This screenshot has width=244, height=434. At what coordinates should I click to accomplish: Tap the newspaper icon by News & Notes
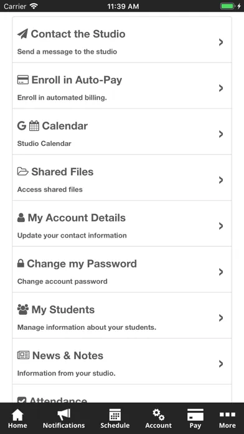[x=23, y=355]
